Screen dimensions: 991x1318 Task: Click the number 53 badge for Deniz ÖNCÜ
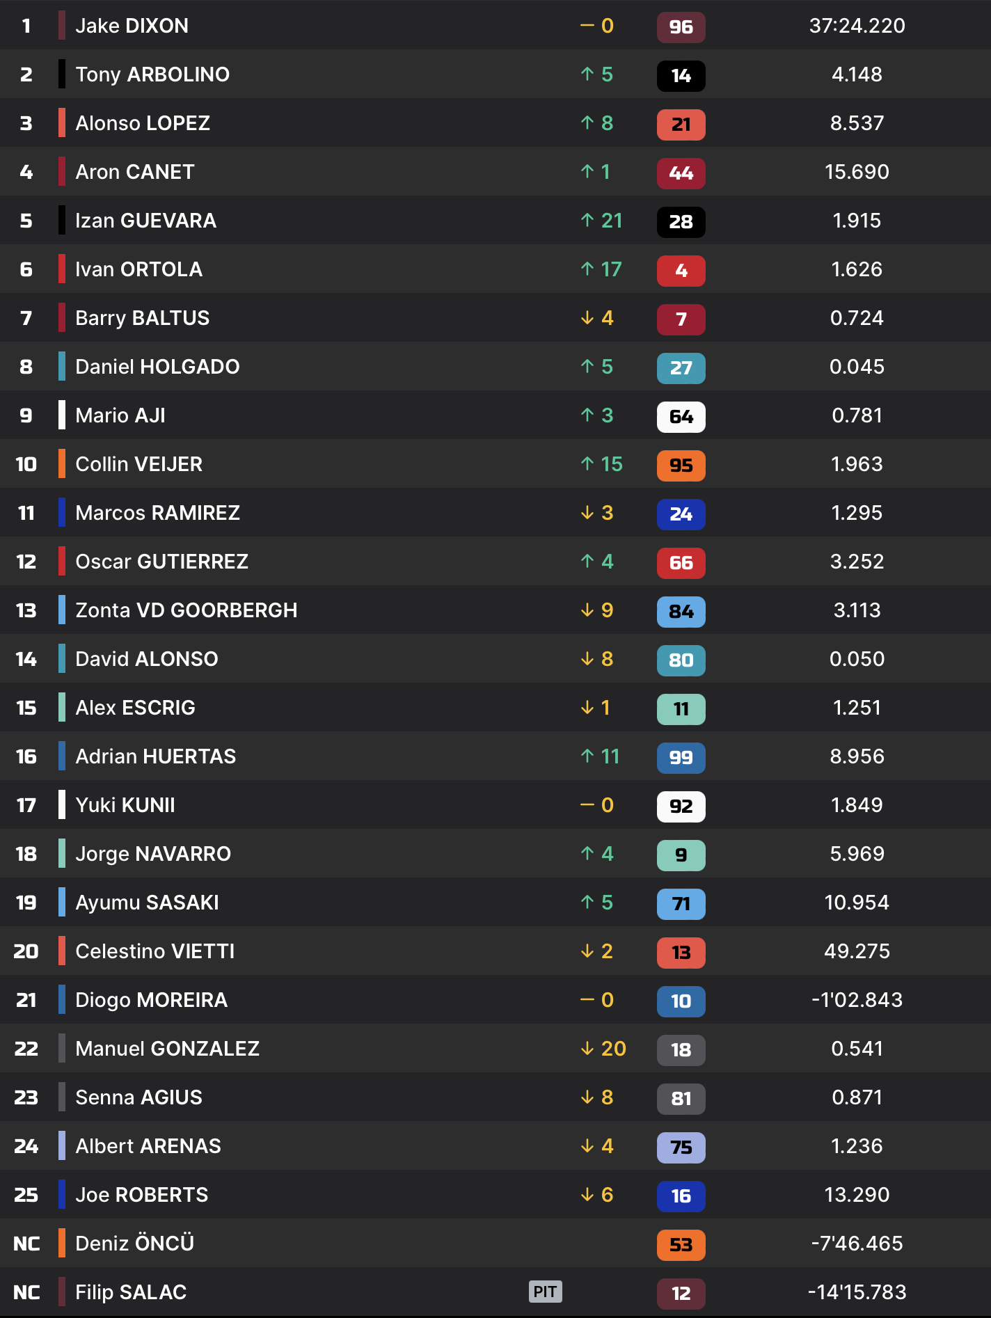click(681, 1245)
